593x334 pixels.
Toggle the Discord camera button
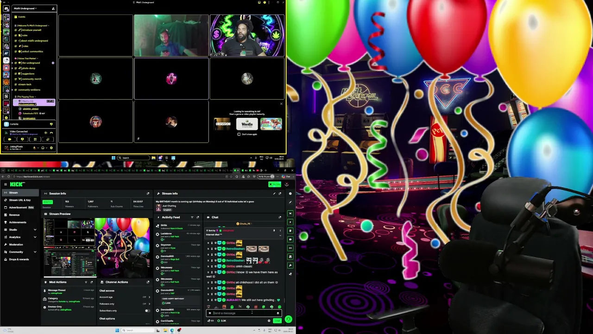[10, 139]
